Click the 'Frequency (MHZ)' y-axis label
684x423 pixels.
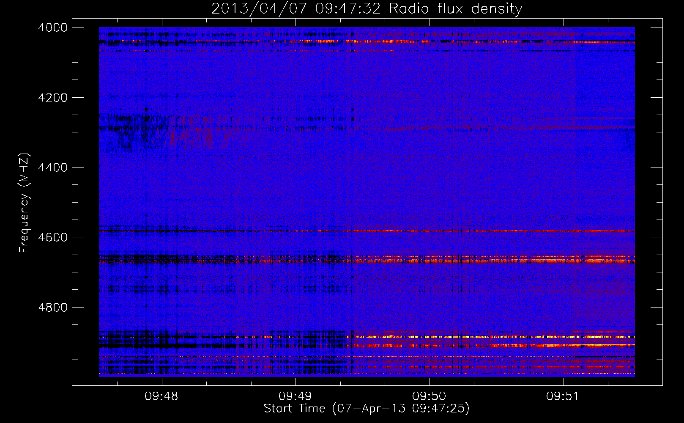tap(25, 203)
